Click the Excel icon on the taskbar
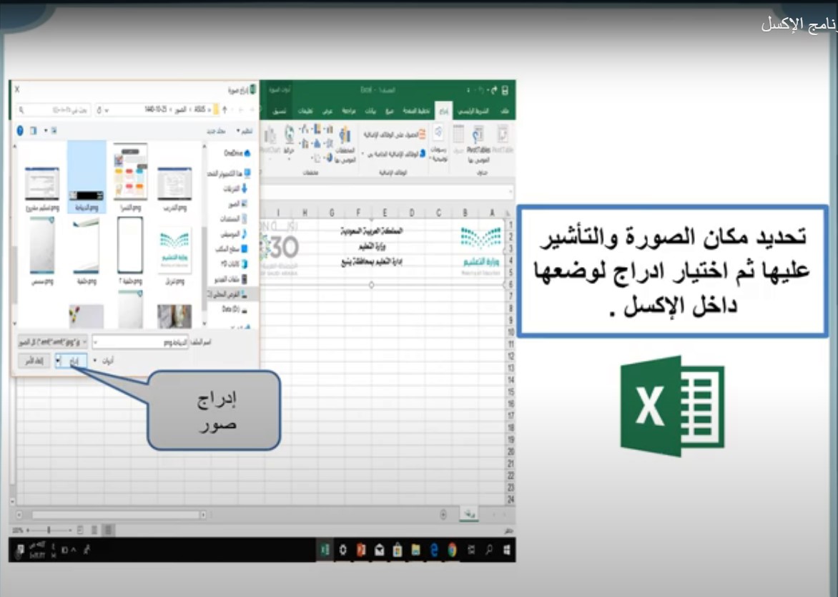Screen dimensions: 838x597 click(325, 549)
